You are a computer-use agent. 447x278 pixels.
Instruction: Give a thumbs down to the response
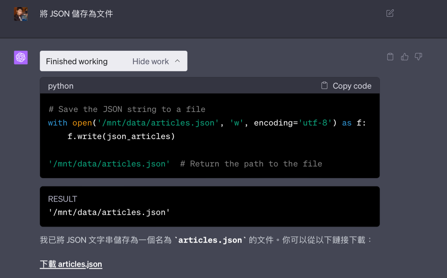click(418, 56)
